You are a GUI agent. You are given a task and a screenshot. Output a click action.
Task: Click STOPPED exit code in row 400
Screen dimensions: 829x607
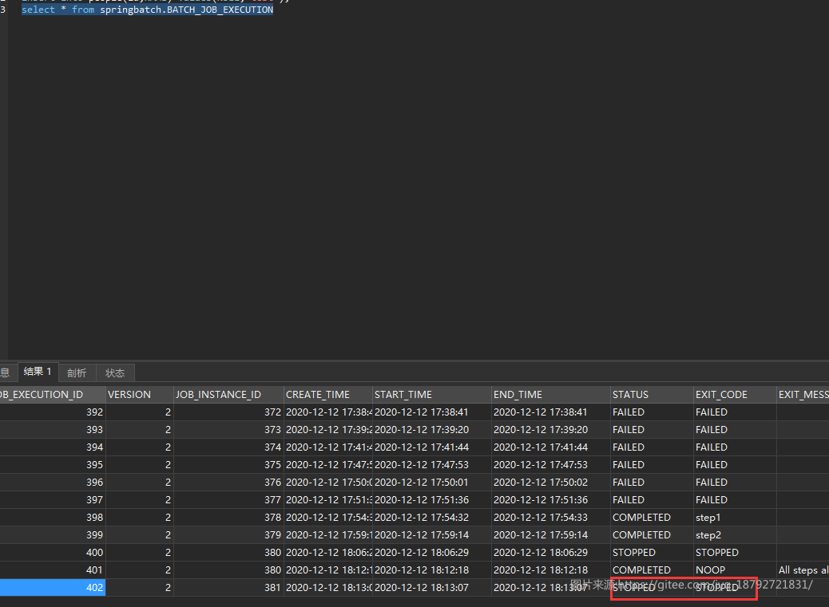[x=735, y=553]
